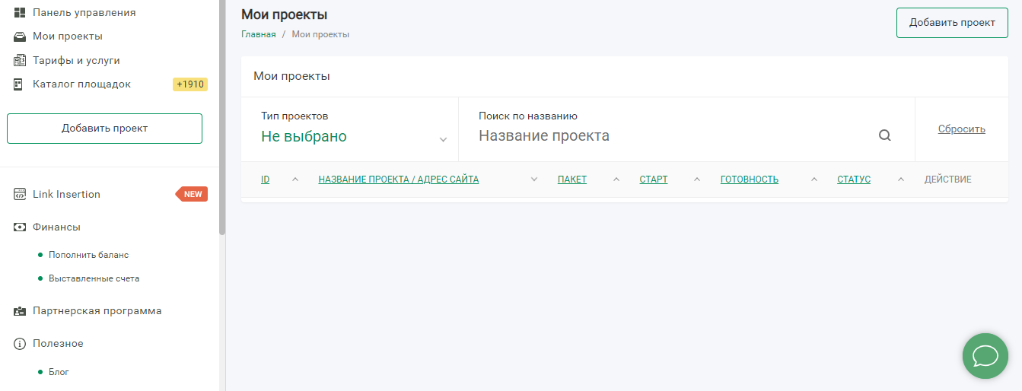Viewport: 1022px width, 391px height.
Task: Go to Мои проекты sidebar item
Action: 68,36
